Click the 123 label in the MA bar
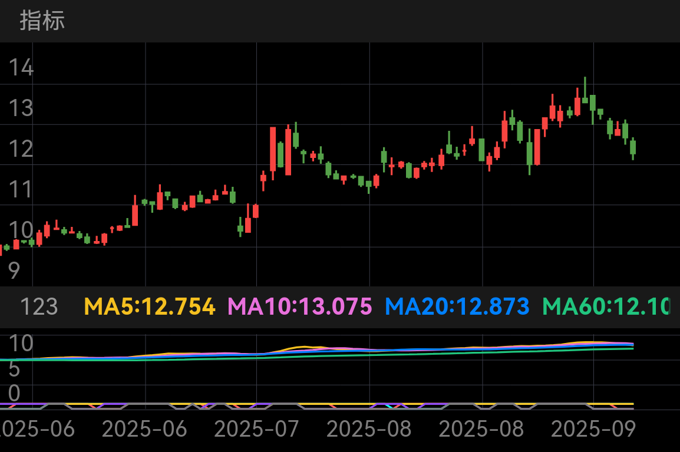Screen dimensions: 680x452 (x=39, y=306)
